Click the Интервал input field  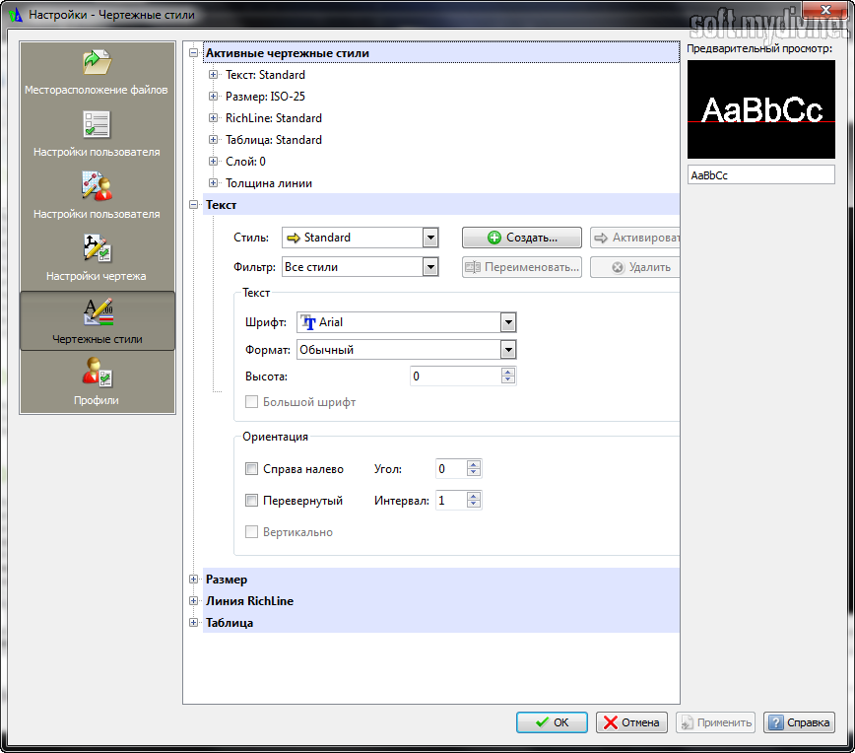[451, 501]
